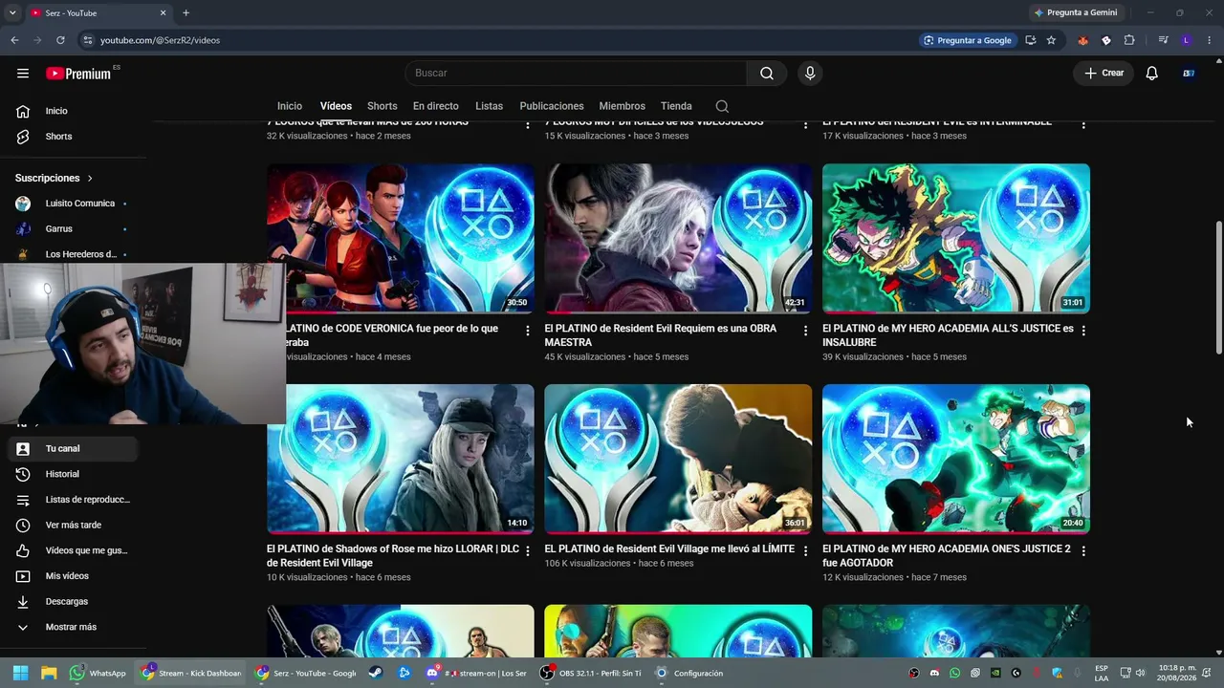Open the Chrome three-dot menu
1224x688 pixels.
pos(1210,40)
